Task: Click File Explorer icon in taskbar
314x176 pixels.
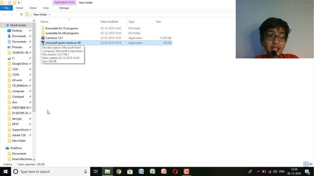Action: click(107, 172)
